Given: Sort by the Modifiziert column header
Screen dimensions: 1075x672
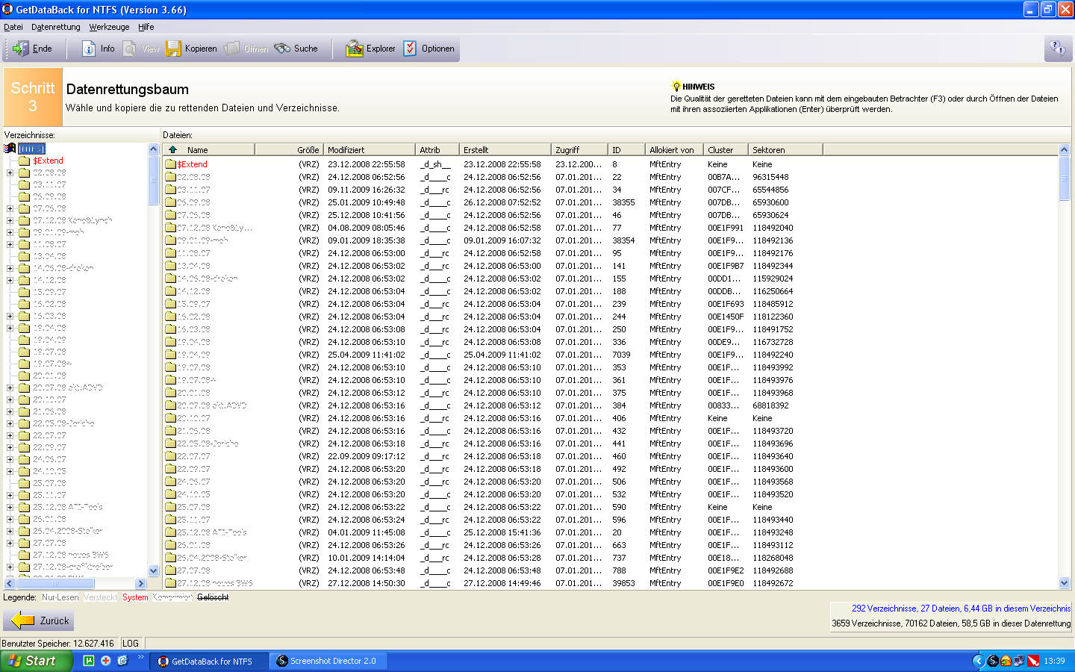Looking at the screenshot, I should click(x=370, y=149).
